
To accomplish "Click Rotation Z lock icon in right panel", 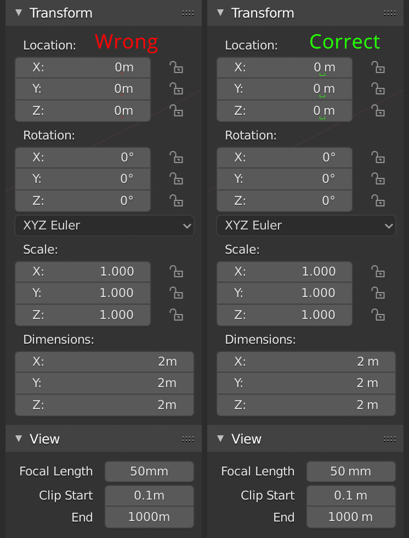I will (378, 200).
